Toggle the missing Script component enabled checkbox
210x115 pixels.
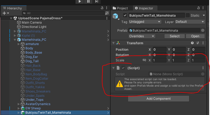[123, 68]
